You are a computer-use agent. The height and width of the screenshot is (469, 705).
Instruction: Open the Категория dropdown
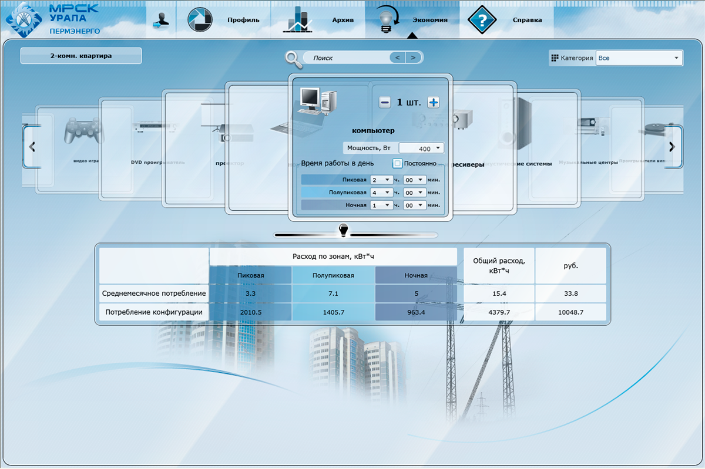point(638,58)
